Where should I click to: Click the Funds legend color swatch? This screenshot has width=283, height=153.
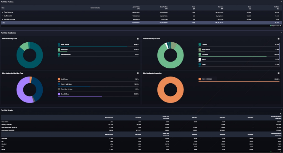tap(200, 64)
